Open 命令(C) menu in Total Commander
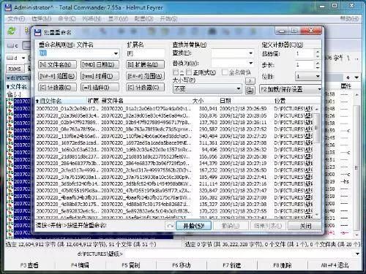The image size is (366, 274). pos(67,18)
